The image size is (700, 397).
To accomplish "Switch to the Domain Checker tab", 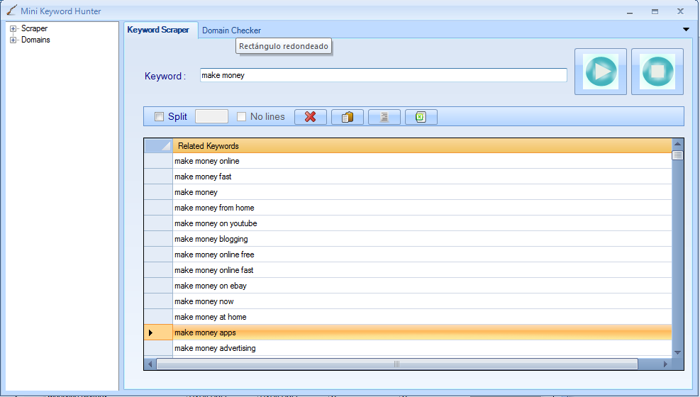I will (231, 30).
